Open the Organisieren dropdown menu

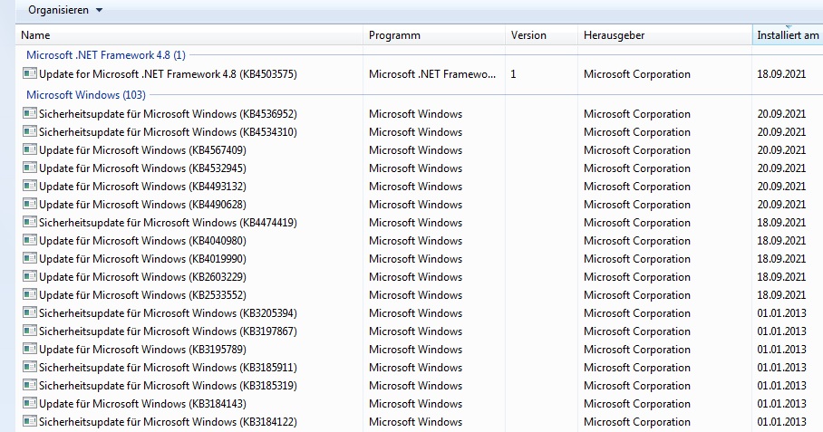[64, 10]
